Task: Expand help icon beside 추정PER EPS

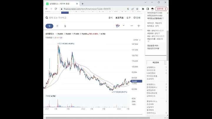Action: (159, 33)
